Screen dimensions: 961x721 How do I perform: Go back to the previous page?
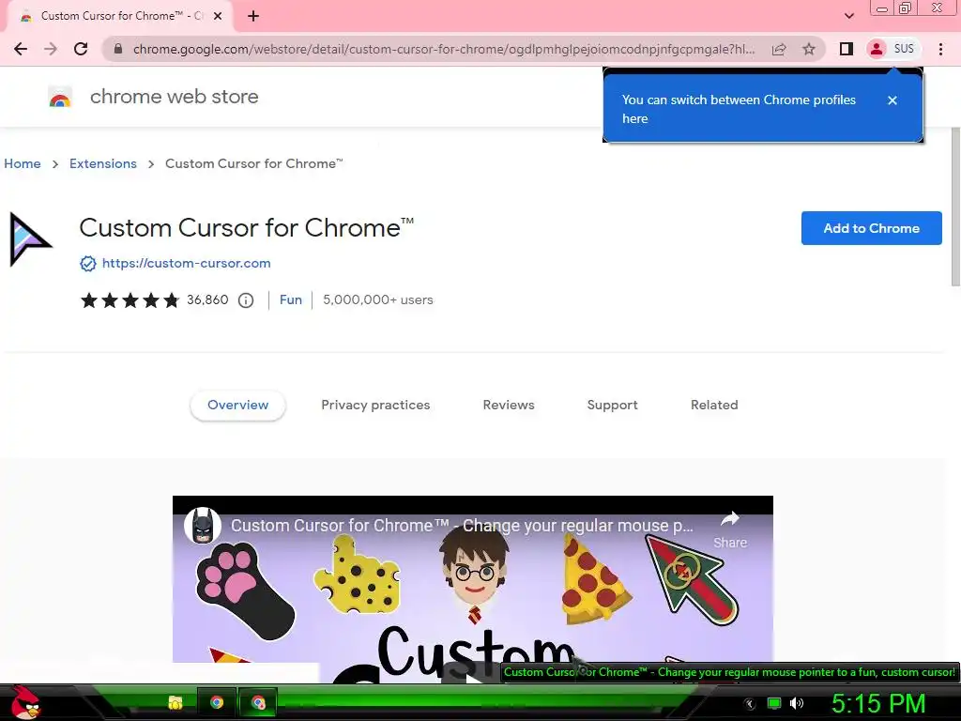tap(21, 49)
